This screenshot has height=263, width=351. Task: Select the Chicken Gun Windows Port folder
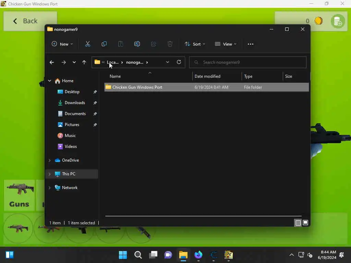tap(206, 87)
